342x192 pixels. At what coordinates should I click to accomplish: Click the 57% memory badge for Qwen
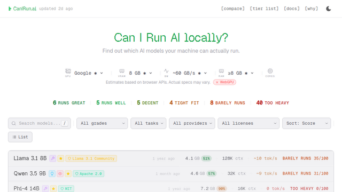[212, 174]
